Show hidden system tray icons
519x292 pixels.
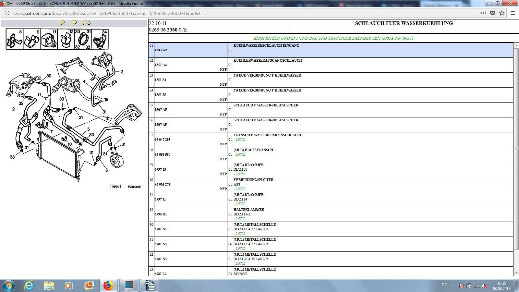[453, 286]
